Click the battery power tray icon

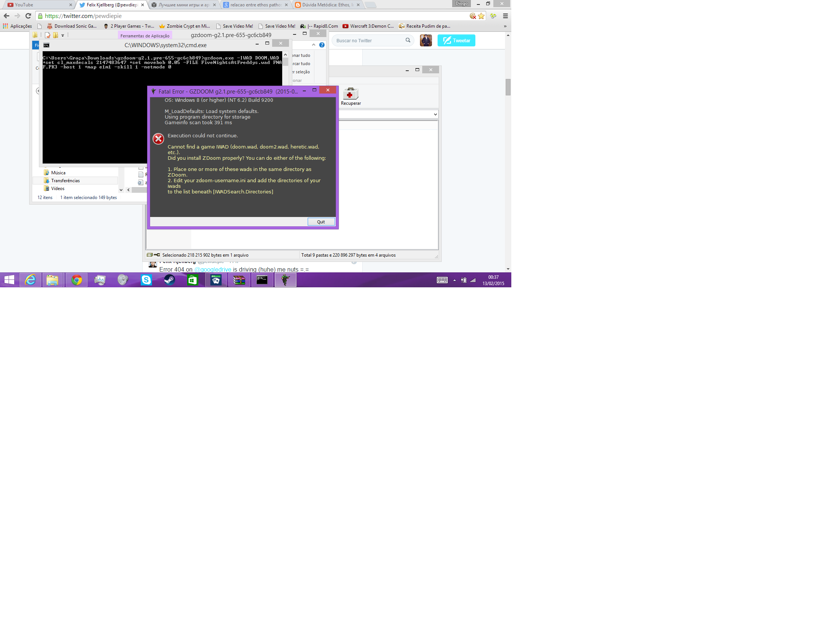(x=464, y=280)
